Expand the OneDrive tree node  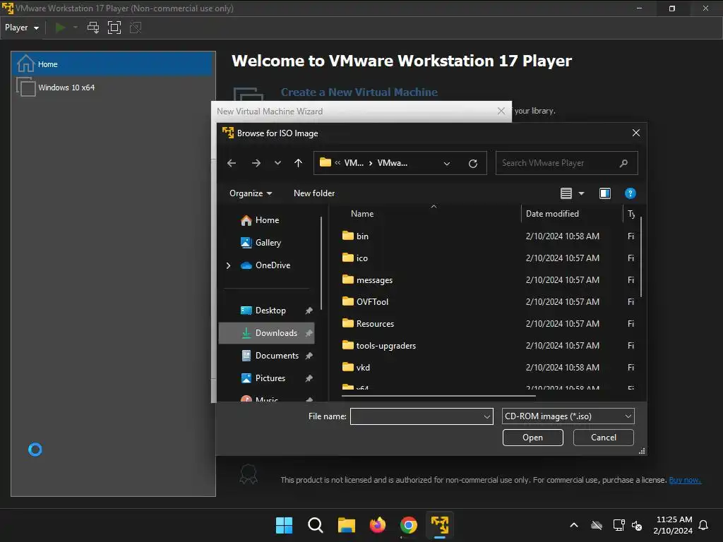point(228,265)
